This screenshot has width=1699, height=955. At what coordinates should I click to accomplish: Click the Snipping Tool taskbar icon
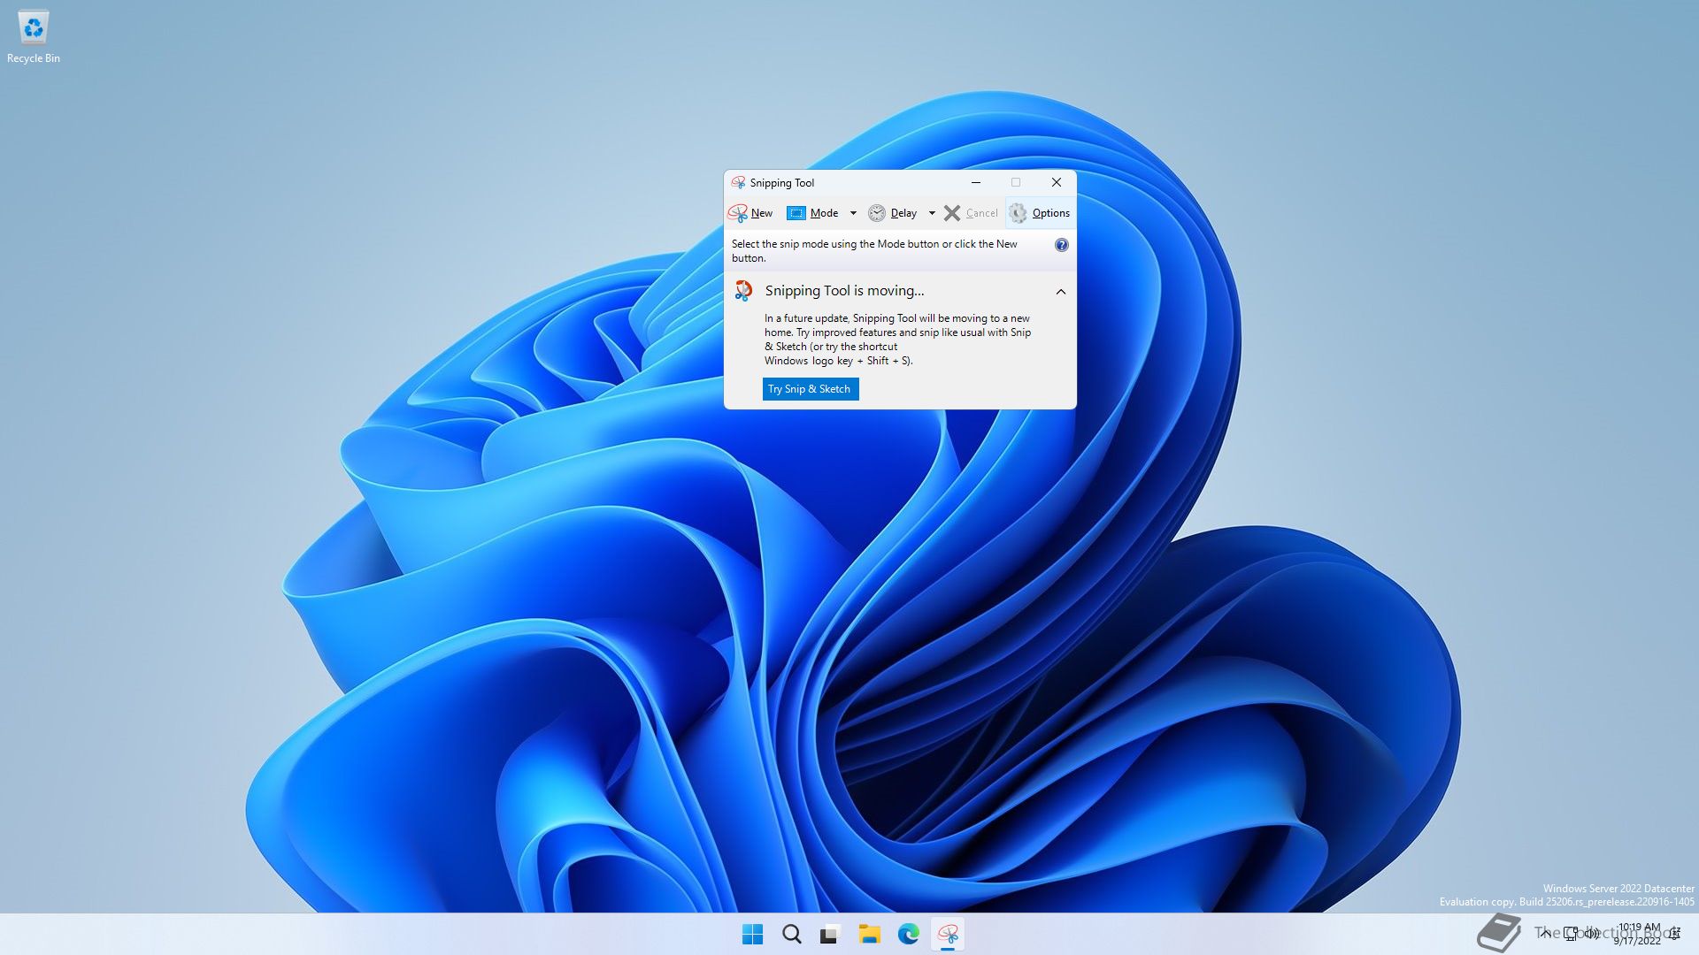[x=948, y=934]
